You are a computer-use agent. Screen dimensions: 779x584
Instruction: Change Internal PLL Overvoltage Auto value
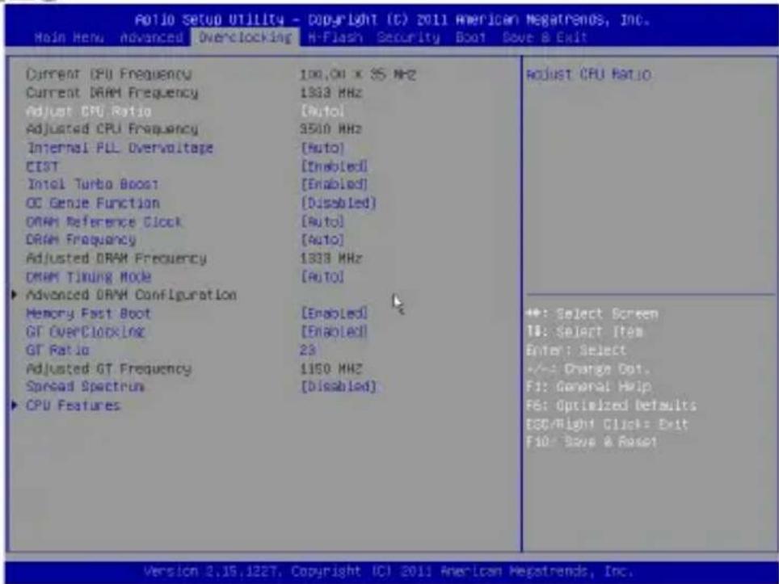click(x=322, y=148)
